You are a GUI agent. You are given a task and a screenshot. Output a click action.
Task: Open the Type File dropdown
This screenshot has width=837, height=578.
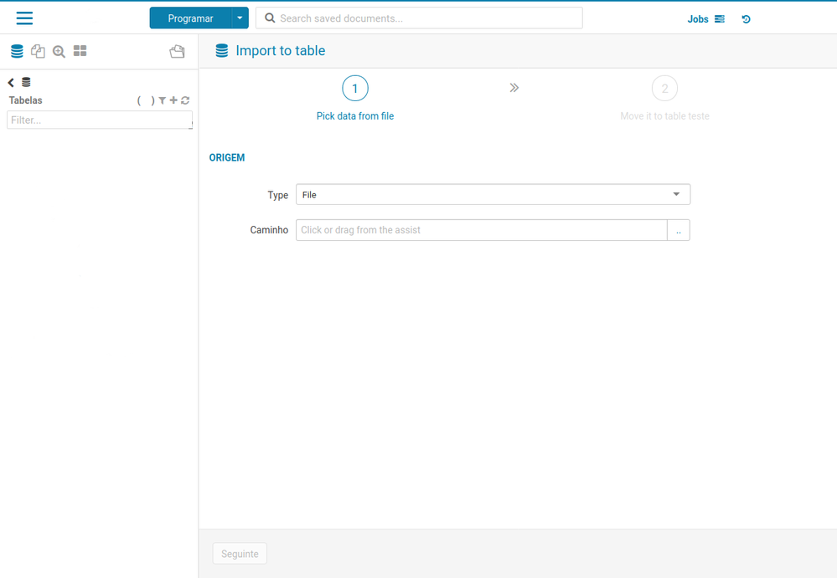click(493, 194)
